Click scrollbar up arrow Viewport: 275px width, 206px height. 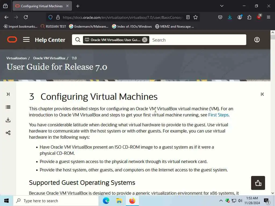273,32
